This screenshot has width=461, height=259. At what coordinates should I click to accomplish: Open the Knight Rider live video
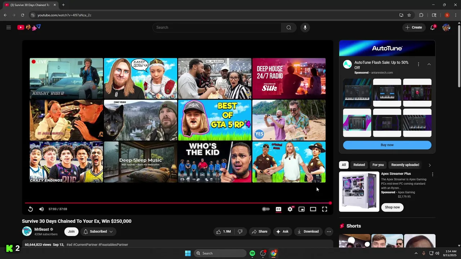click(x=66, y=78)
